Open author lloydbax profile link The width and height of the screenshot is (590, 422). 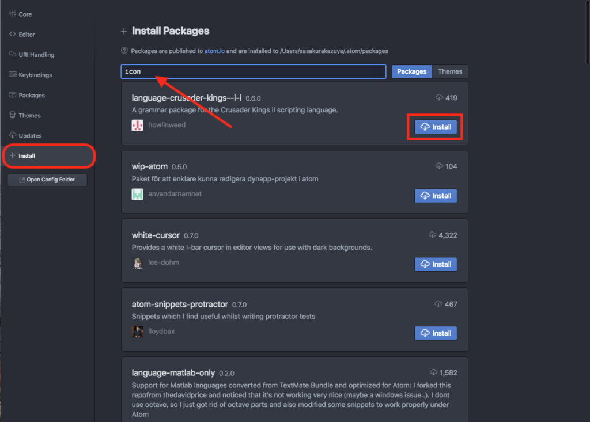coord(161,332)
